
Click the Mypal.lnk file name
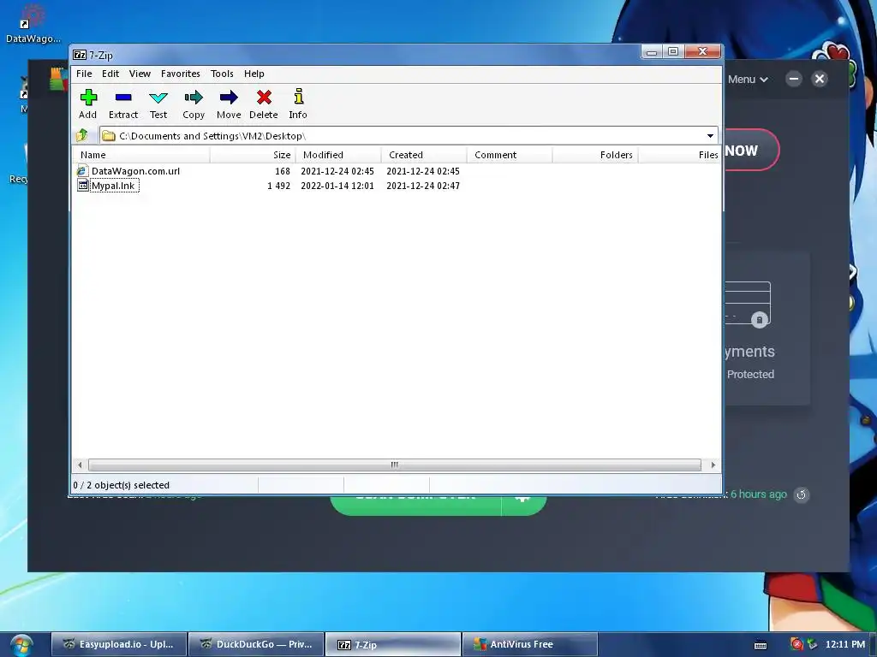pos(114,186)
